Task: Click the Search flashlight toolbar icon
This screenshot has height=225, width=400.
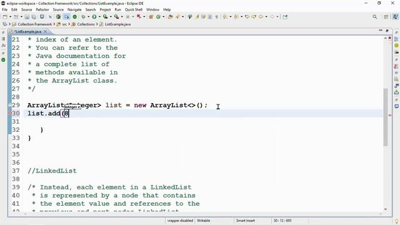Action: click(x=177, y=17)
